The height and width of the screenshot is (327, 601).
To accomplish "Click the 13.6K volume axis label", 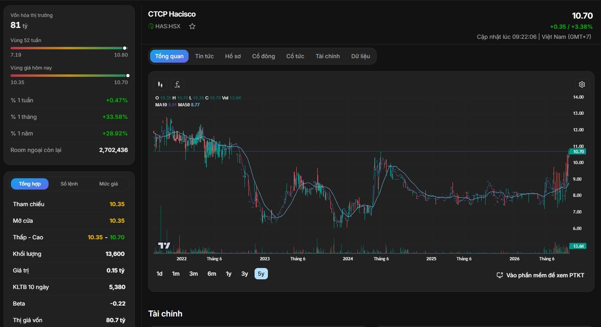I will (x=578, y=246).
